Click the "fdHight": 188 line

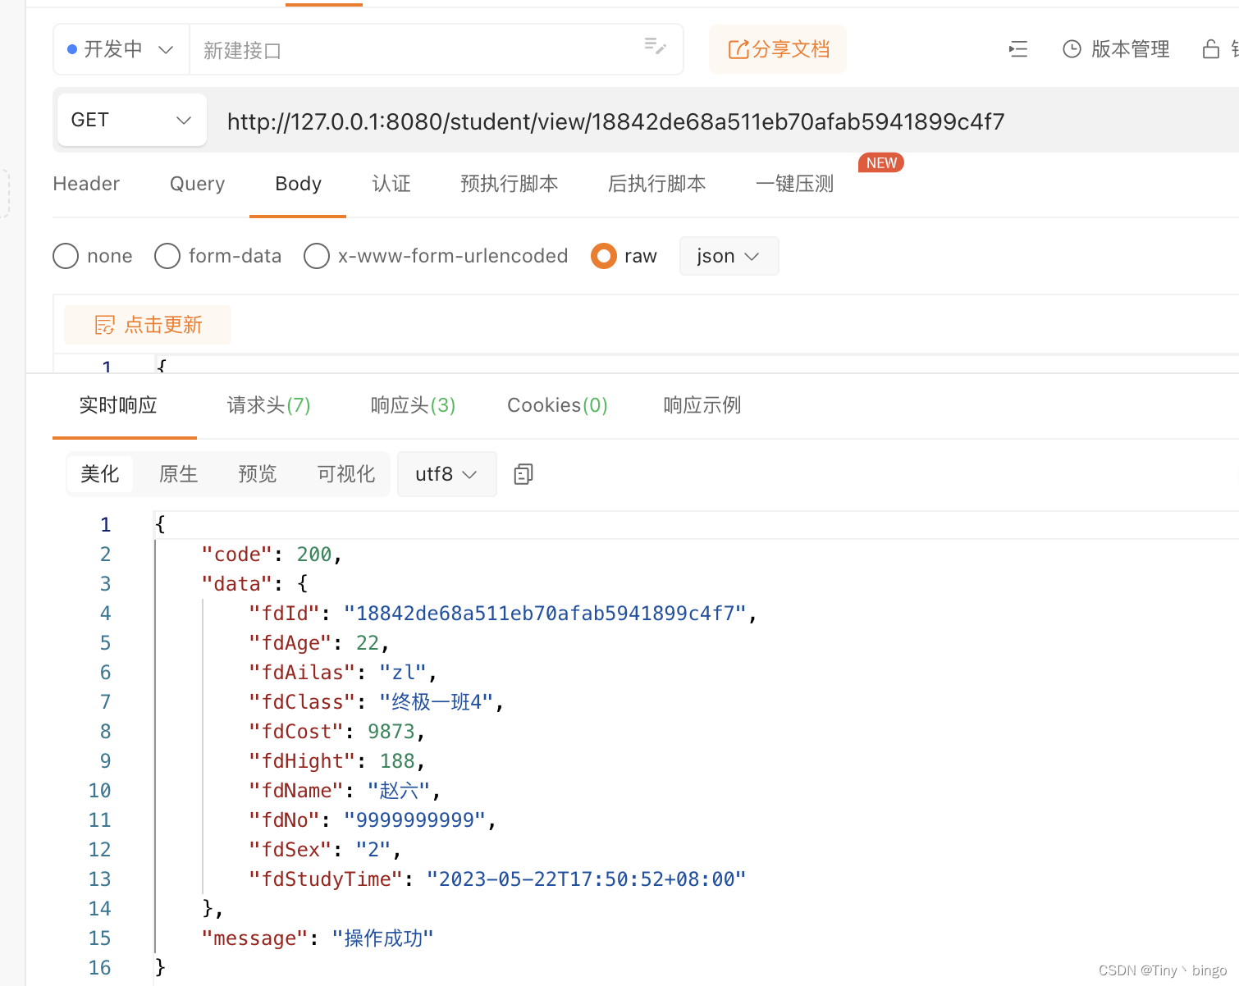coord(336,761)
